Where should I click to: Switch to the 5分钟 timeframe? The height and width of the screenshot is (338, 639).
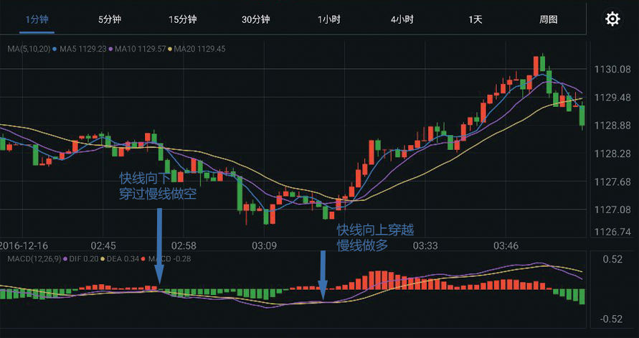pyautogui.click(x=110, y=19)
